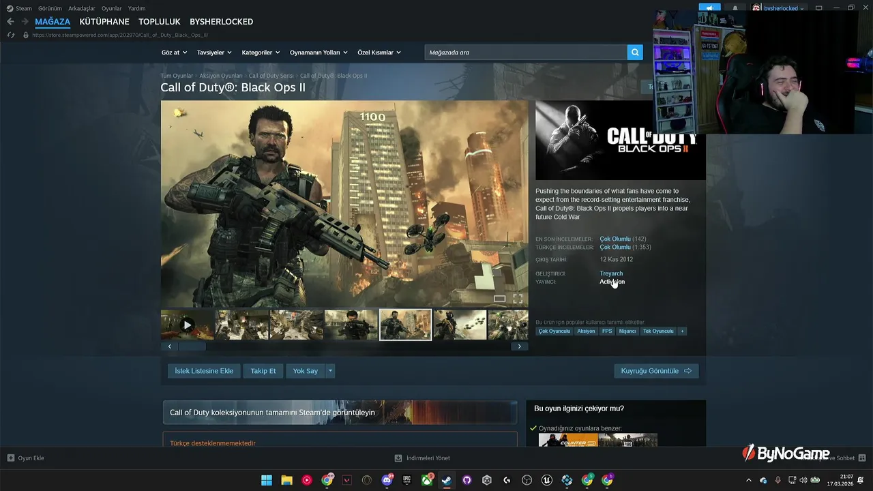This screenshot has width=873, height=491.
Task: Open File Explorer from taskbar
Action: 287,480
